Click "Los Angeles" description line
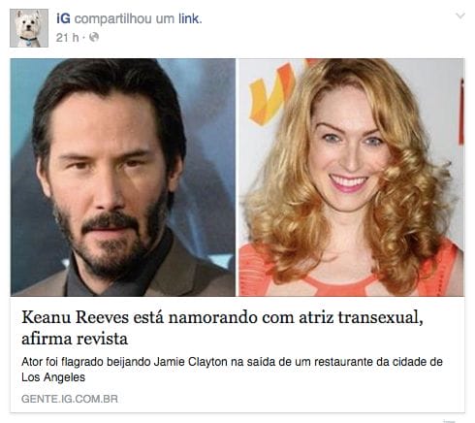This screenshot has height=423, width=475. pyautogui.click(x=53, y=377)
